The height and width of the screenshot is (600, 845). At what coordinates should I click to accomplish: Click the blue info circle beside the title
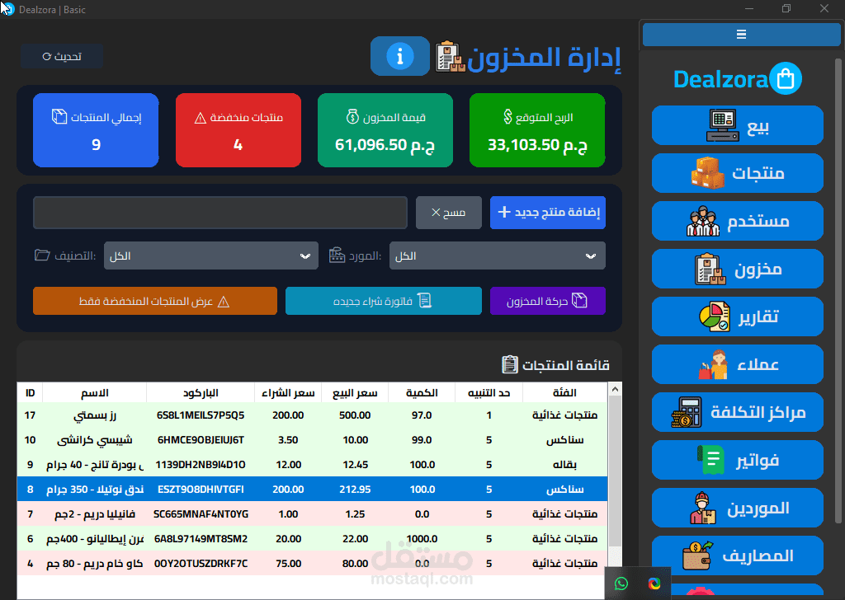point(400,56)
